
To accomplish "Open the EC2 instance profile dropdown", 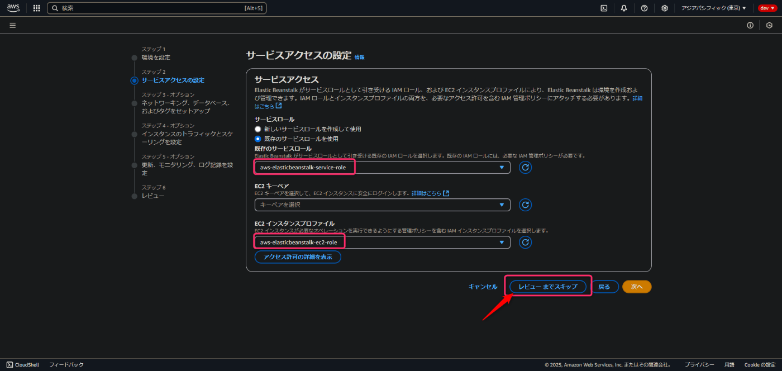I will point(383,242).
